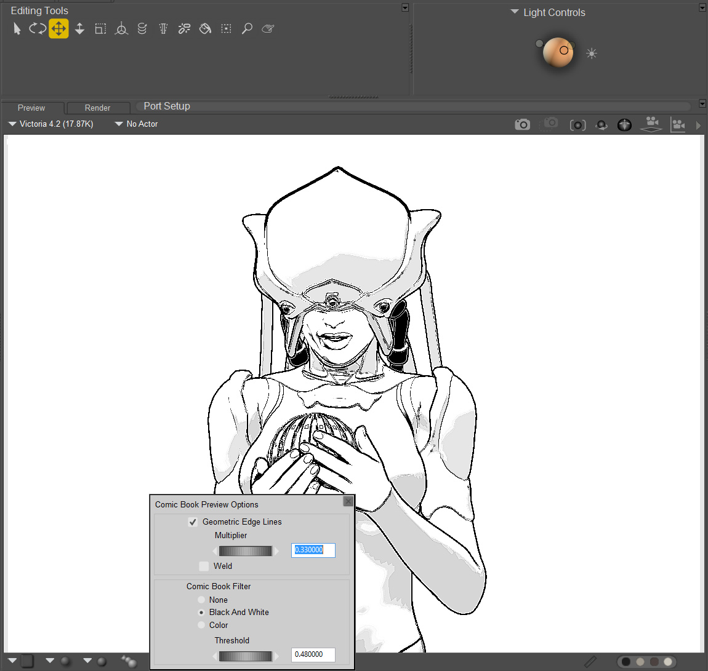This screenshot has height=671, width=708.
Task: Expand the Light Controls menu arrow
Action: tap(515, 12)
